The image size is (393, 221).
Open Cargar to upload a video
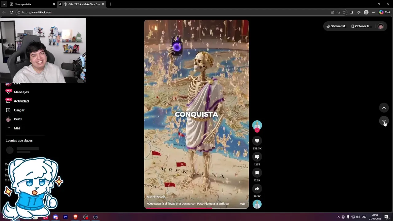click(19, 110)
